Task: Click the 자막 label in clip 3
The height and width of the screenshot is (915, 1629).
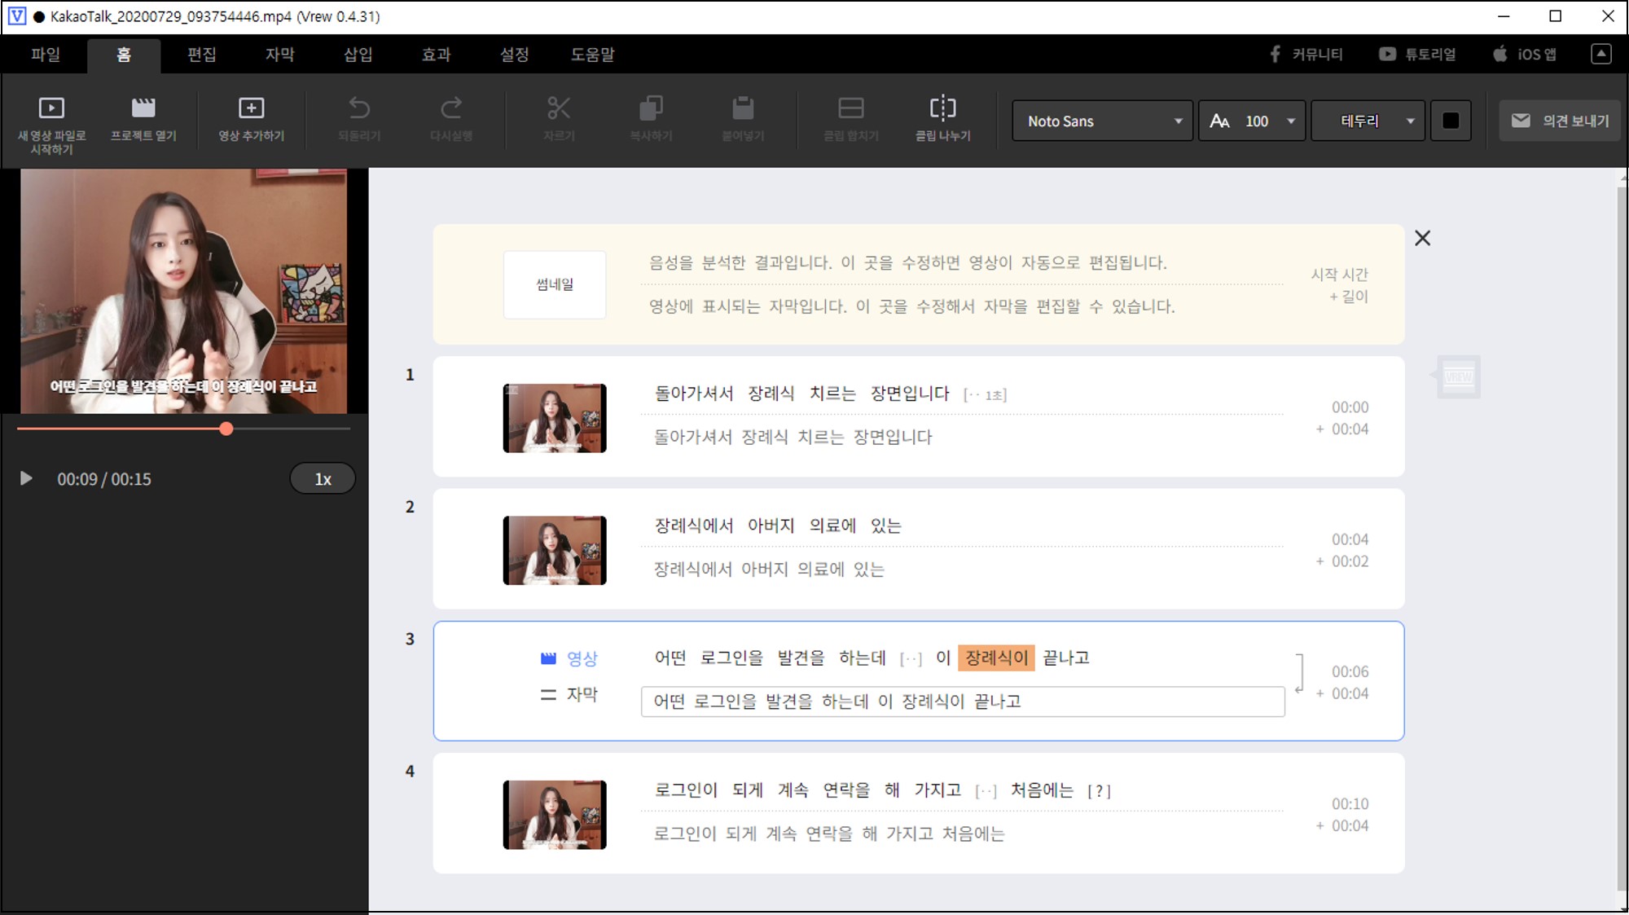Action: (569, 694)
